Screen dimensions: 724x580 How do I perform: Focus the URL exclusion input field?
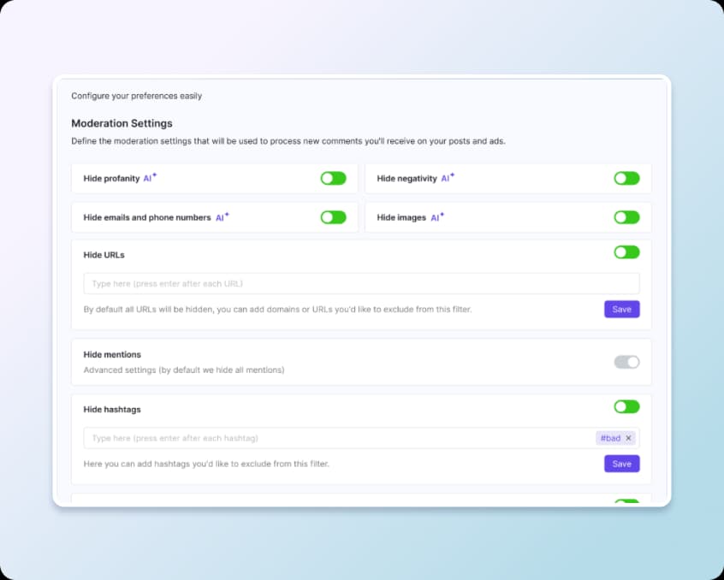(x=342, y=283)
